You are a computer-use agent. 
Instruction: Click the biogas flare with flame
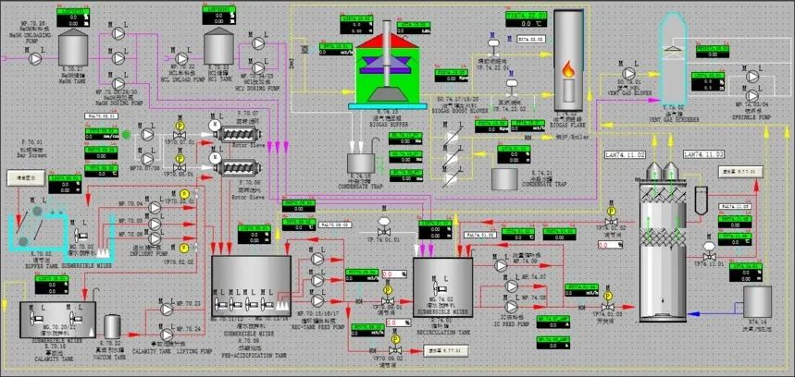pos(568,61)
